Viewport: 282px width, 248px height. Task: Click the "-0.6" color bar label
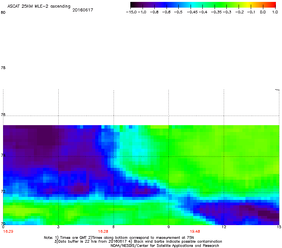click(166, 12)
